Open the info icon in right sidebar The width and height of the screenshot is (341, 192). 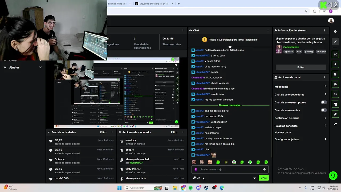click(x=335, y=31)
